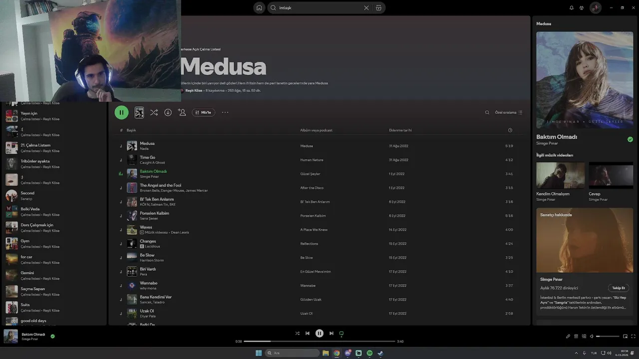The width and height of the screenshot is (639, 359).
Task: Skip to previous track
Action: click(x=308, y=334)
